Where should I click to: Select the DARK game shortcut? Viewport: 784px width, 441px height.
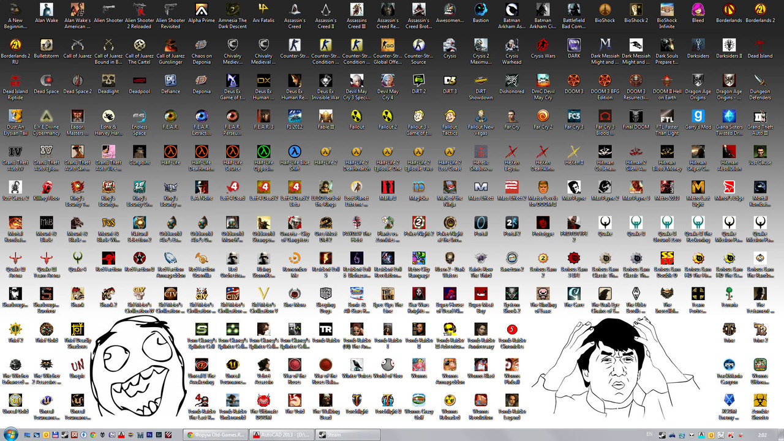[574, 49]
